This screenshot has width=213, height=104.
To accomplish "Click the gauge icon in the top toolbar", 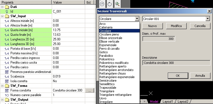I will (102, 4).
